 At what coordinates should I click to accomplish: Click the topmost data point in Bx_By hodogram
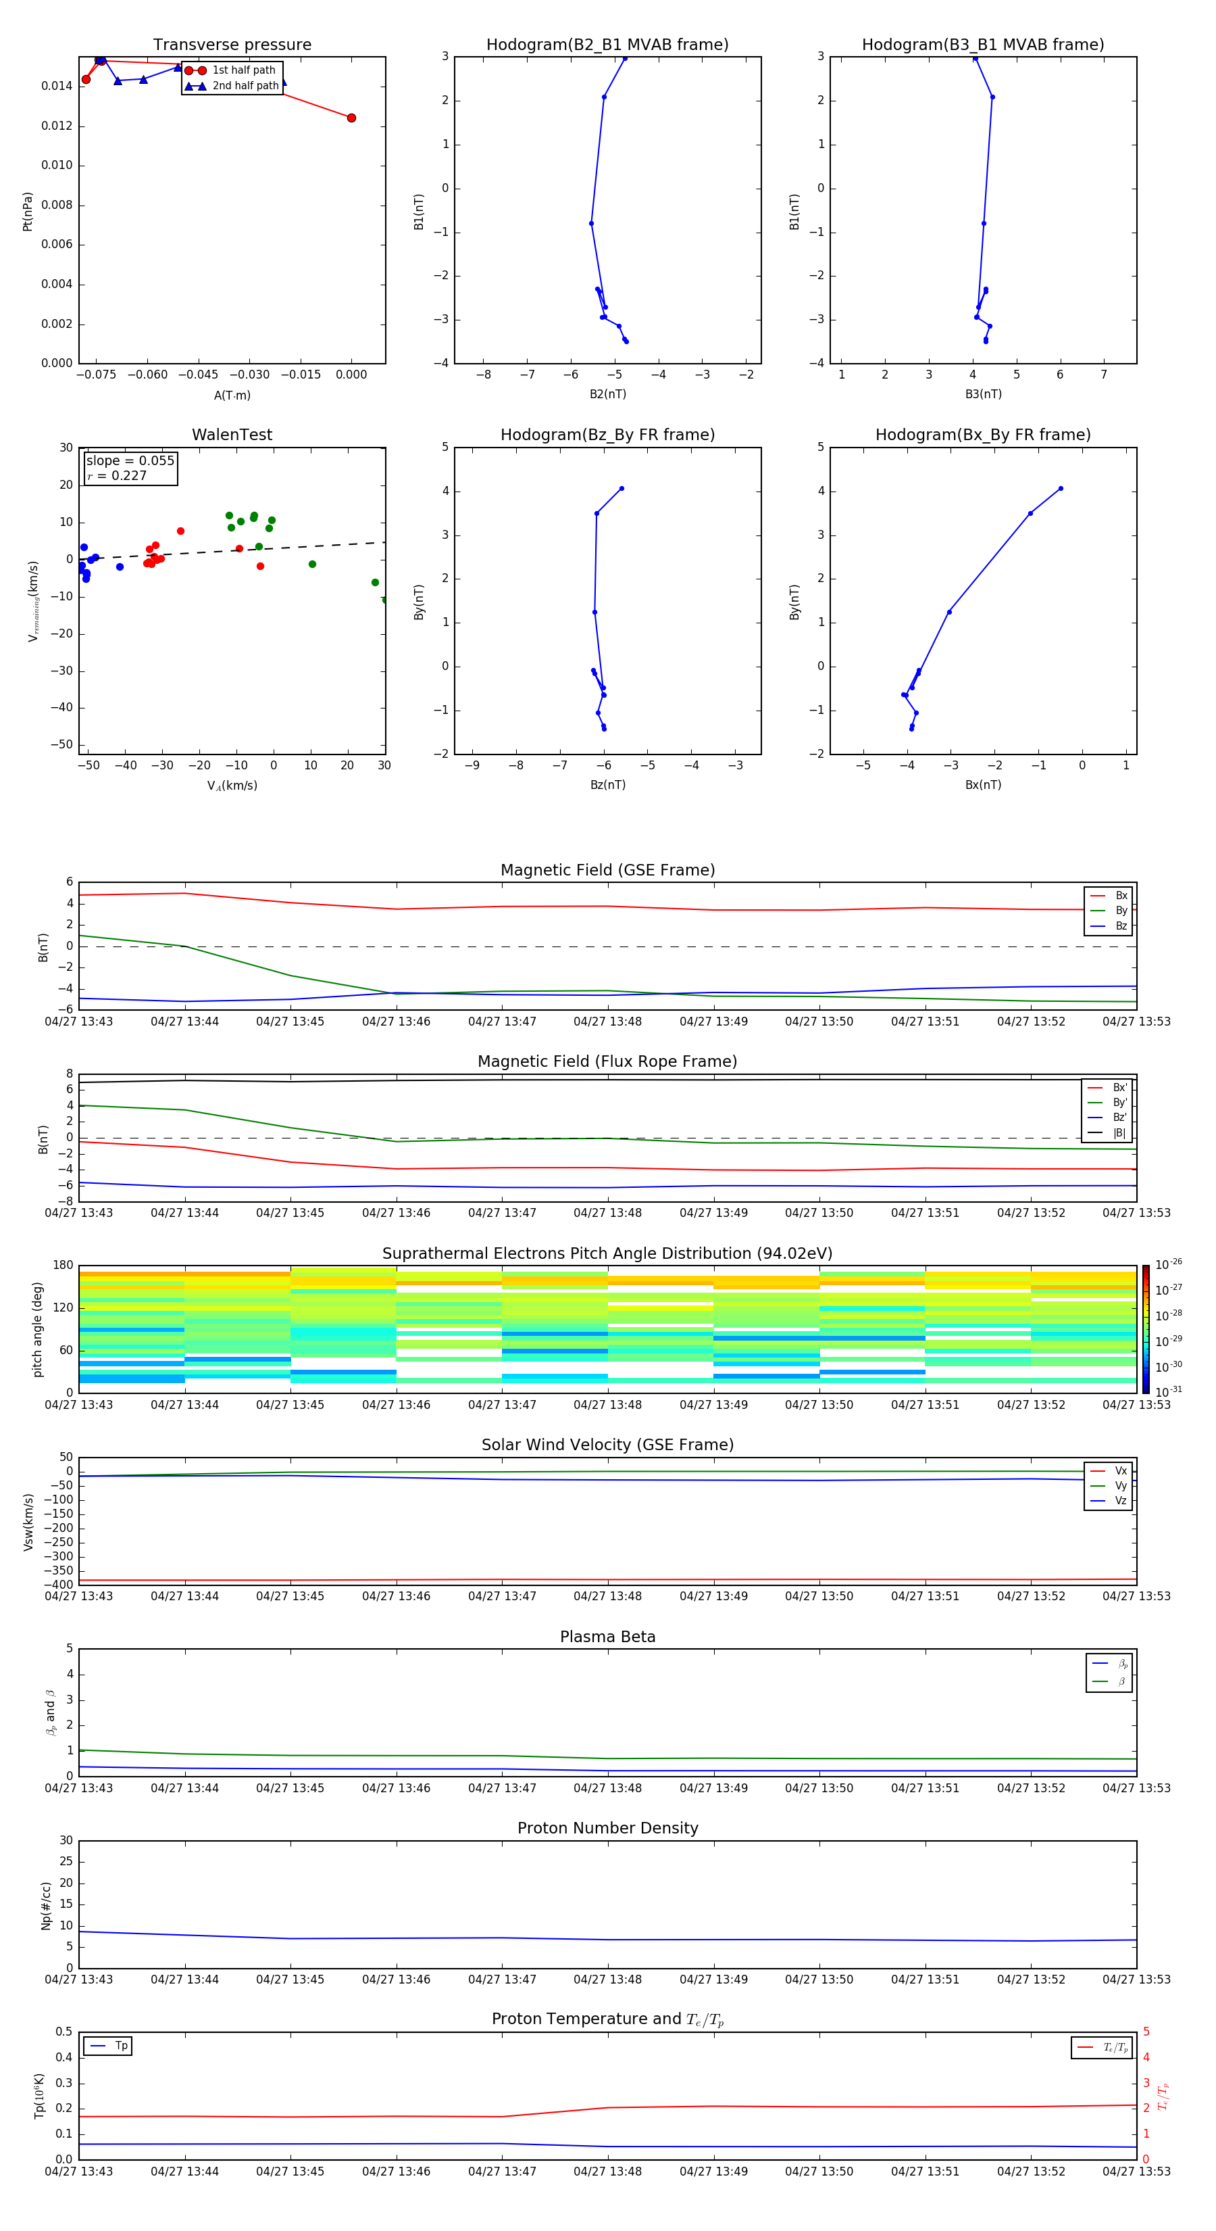pyautogui.click(x=1061, y=489)
